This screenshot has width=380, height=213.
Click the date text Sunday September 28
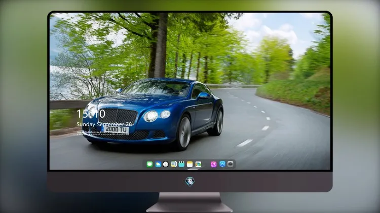(x=104, y=124)
